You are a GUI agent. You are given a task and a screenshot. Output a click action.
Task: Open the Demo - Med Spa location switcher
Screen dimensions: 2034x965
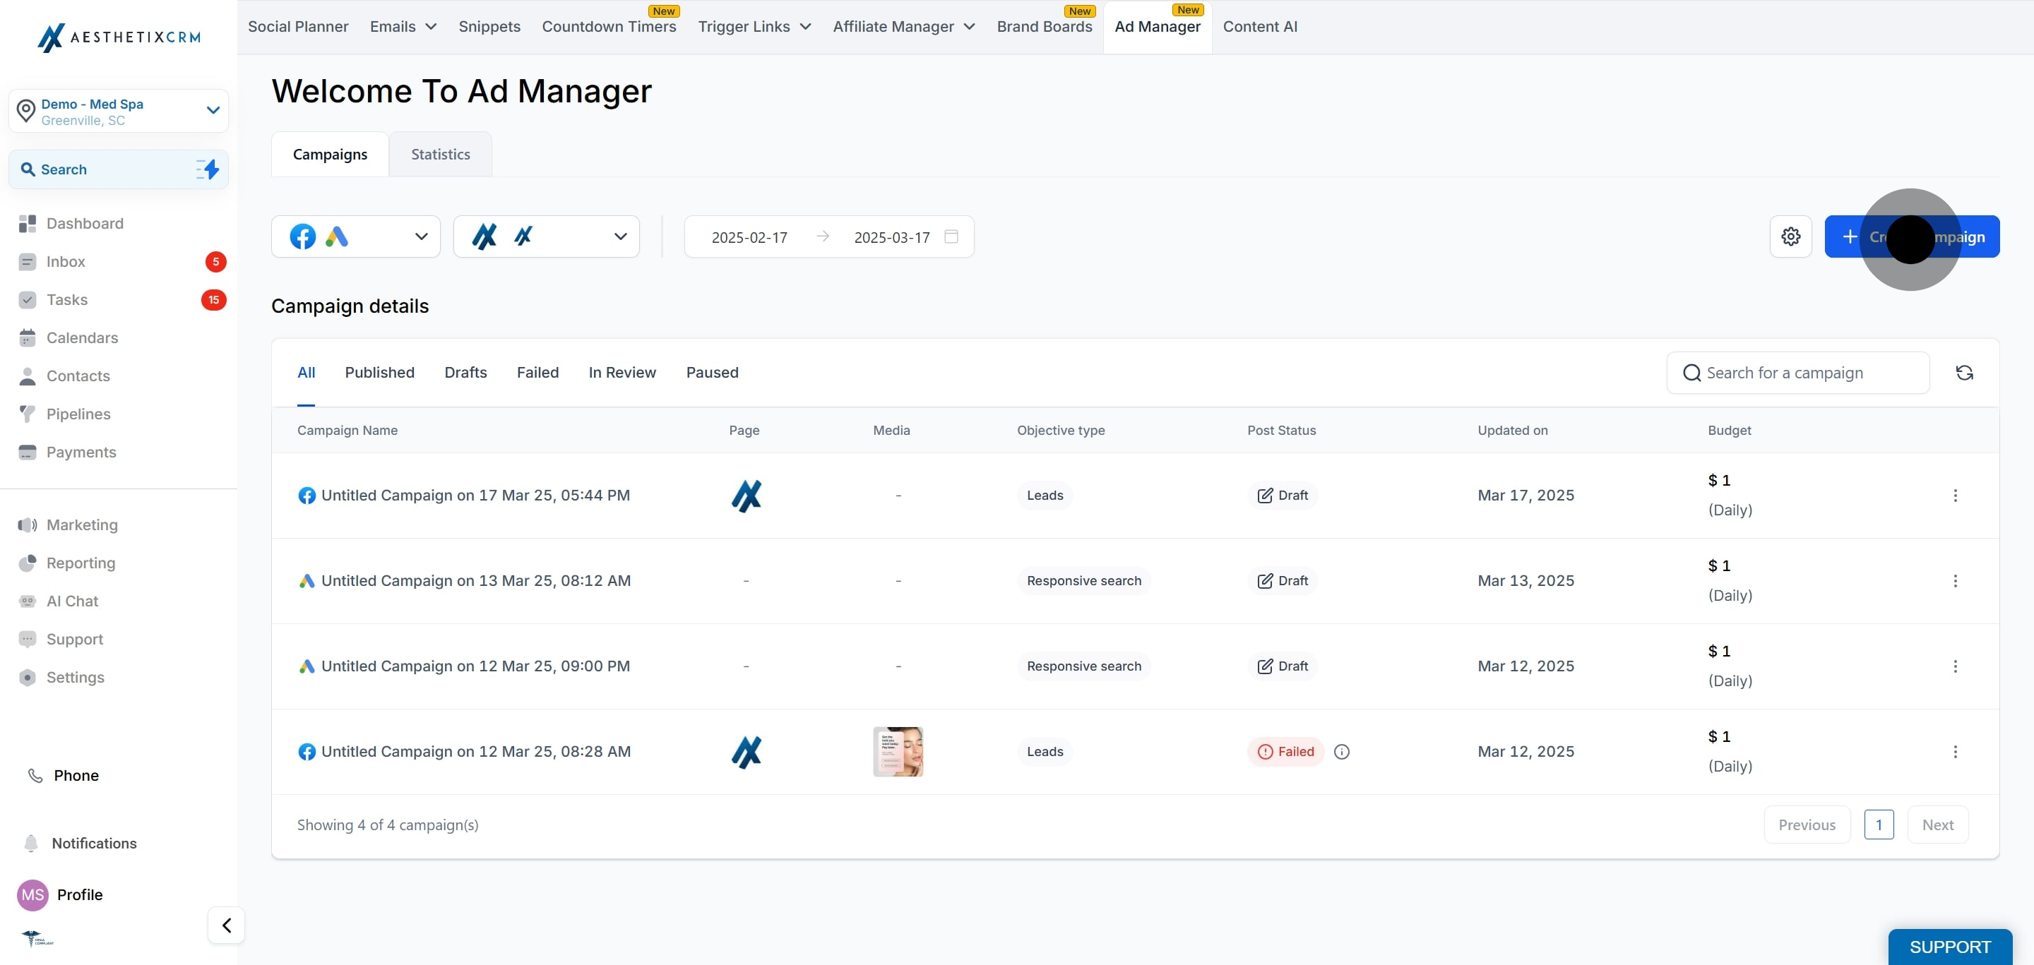point(119,112)
